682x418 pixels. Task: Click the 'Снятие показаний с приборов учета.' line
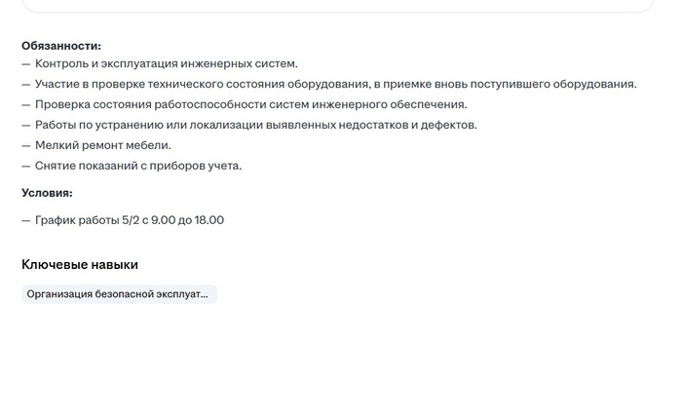tap(138, 166)
